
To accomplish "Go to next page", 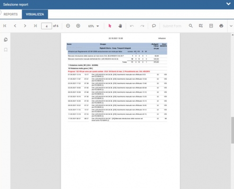I will pyautogui.click(x=25, y=26).
